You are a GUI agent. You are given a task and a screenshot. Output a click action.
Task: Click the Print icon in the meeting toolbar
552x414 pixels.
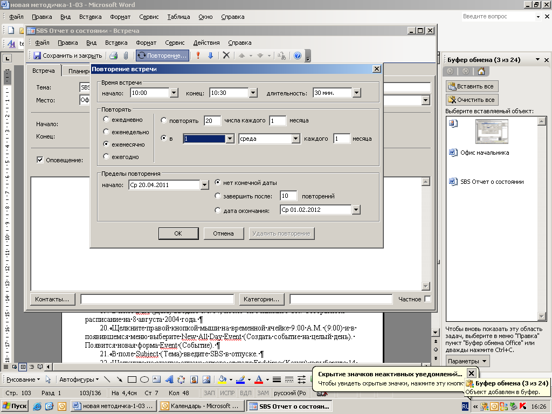[113, 56]
